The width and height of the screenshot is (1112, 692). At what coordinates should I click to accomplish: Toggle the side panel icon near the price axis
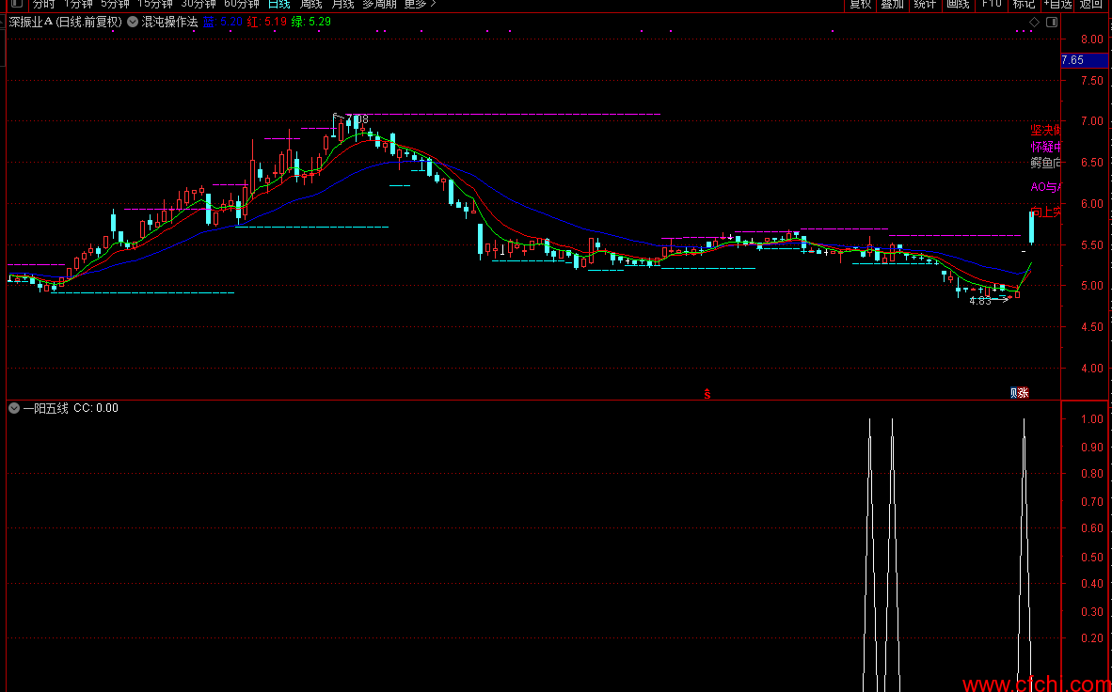[1052, 22]
